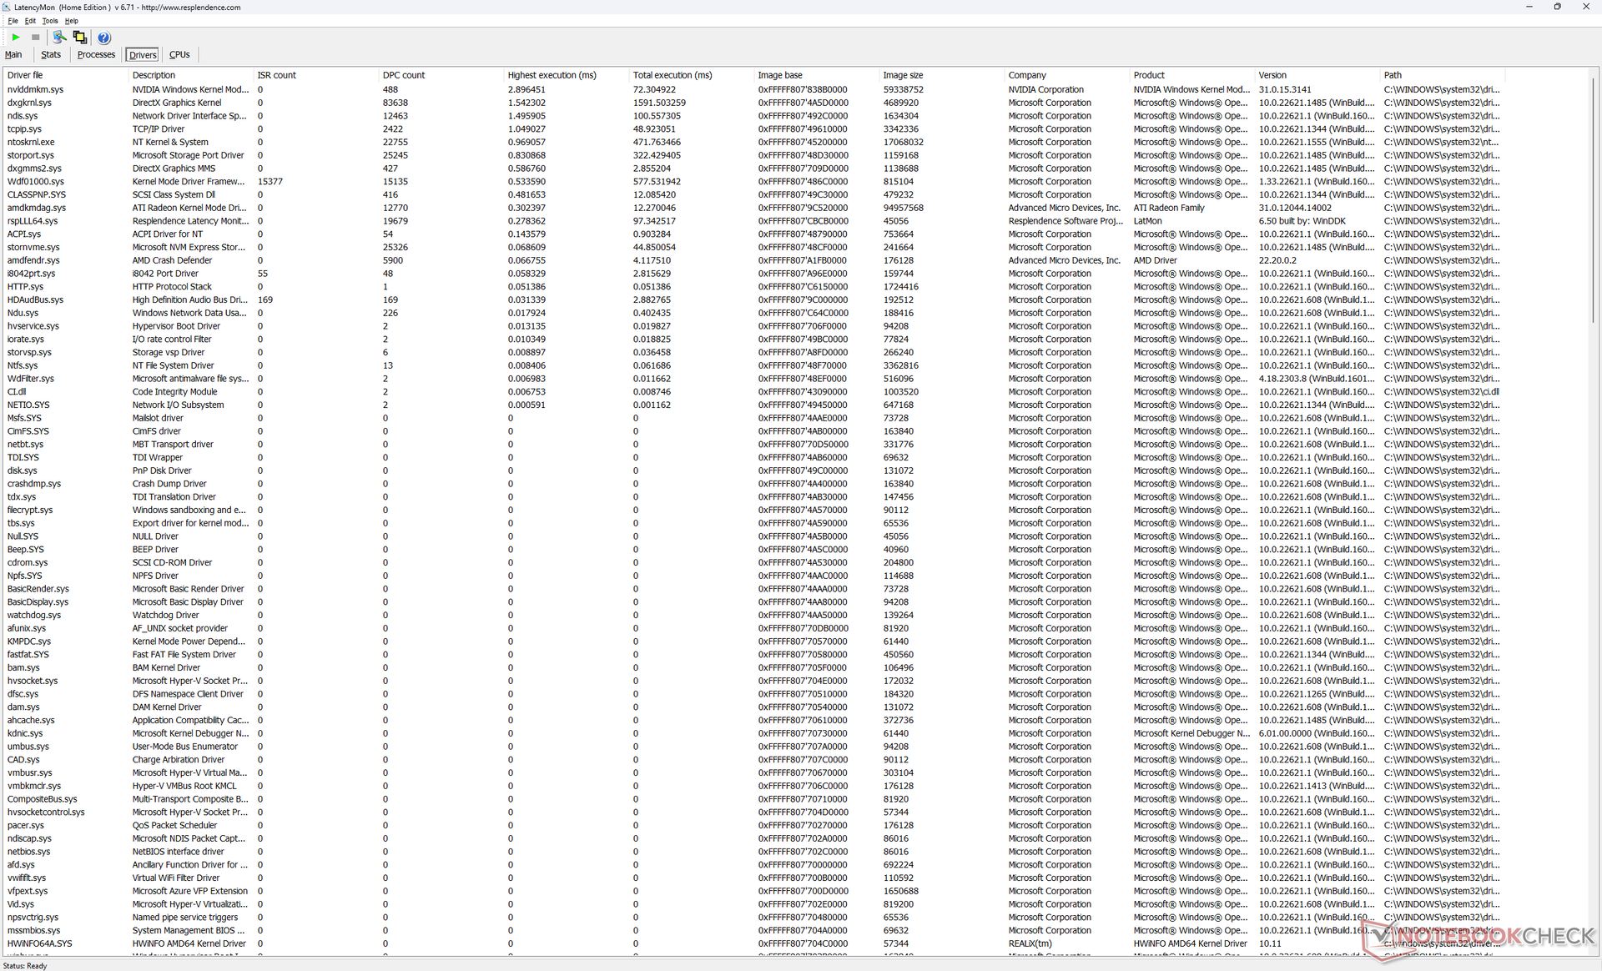Select the storport.sys driver row

tap(753, 155)
